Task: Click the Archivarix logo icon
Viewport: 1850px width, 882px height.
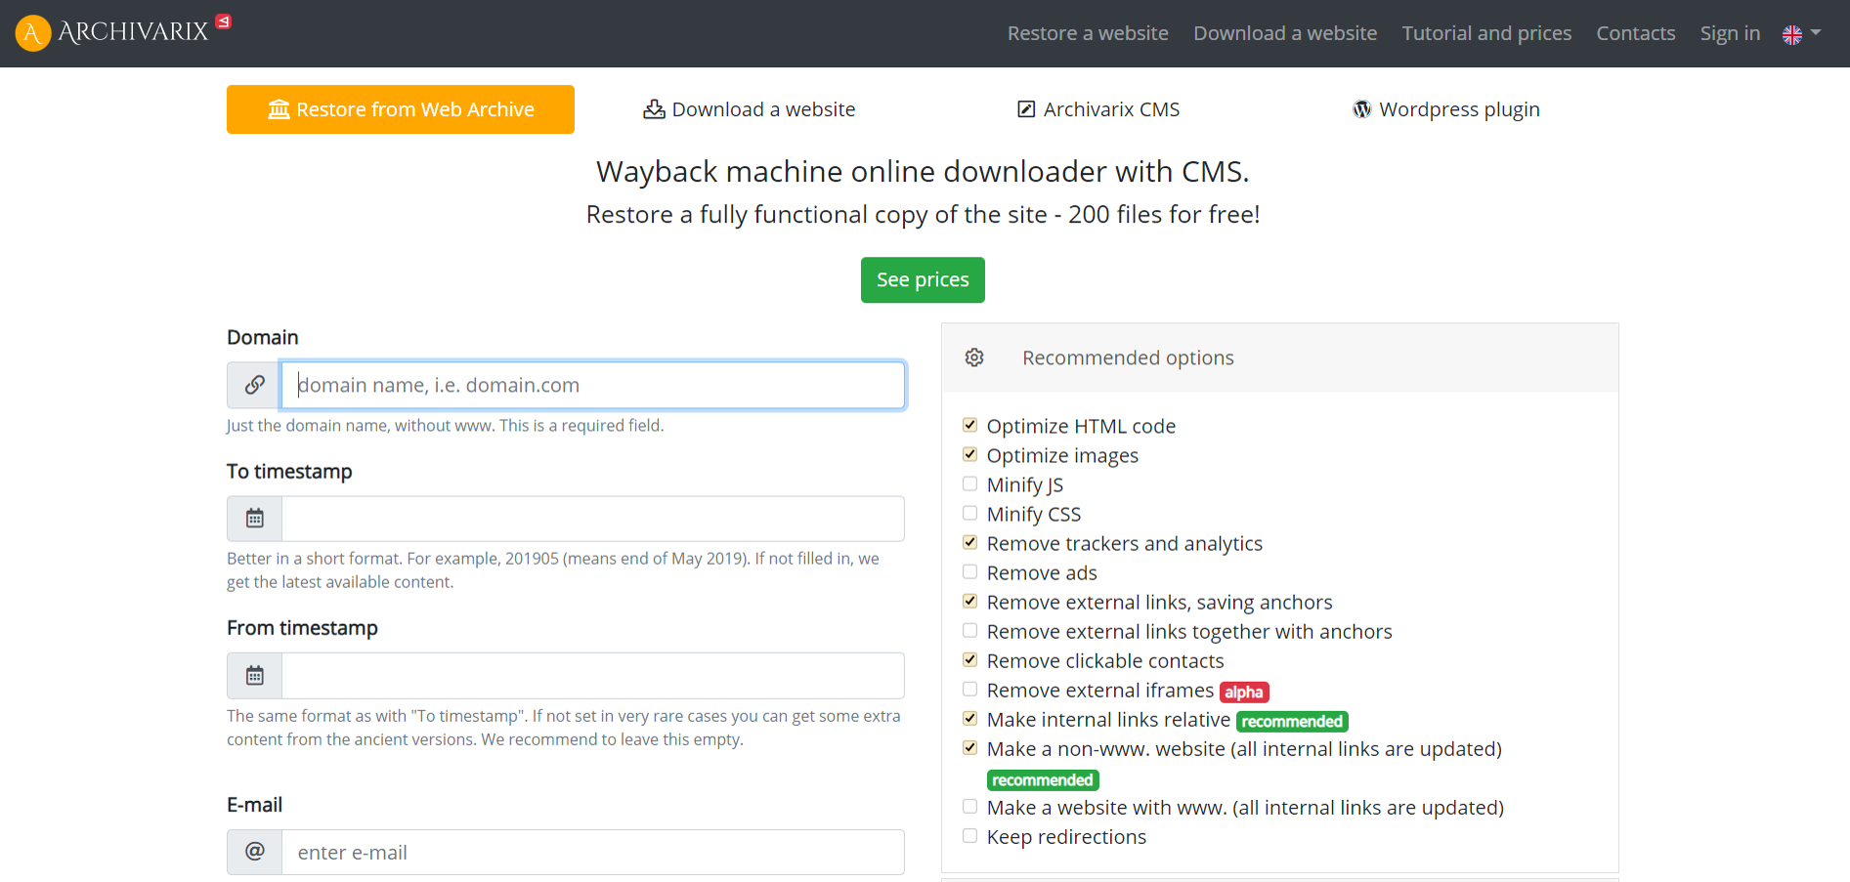Action: pos(32,33)
